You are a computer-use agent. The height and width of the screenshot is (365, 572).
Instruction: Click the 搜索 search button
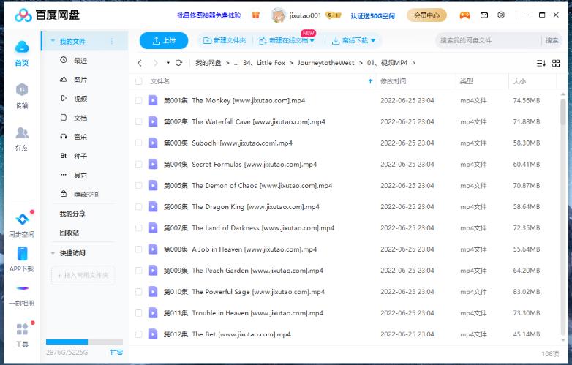[552, 40]
